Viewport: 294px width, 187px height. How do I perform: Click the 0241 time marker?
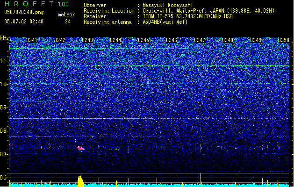pyautogui.click(x=32, y=40)
